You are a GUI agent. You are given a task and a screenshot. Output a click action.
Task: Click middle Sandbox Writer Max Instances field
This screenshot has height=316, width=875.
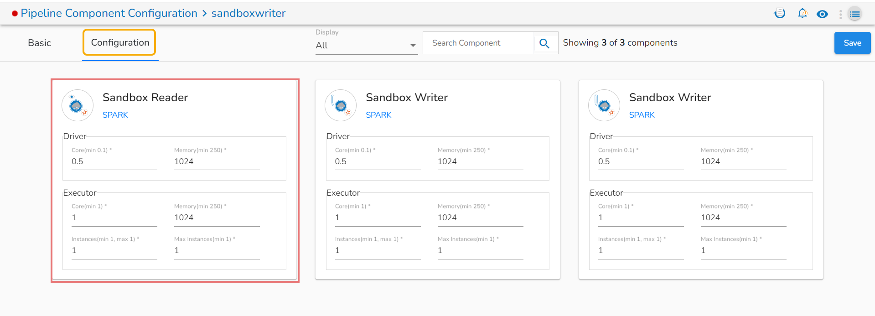pyautogui.click(x=480, y=251)
